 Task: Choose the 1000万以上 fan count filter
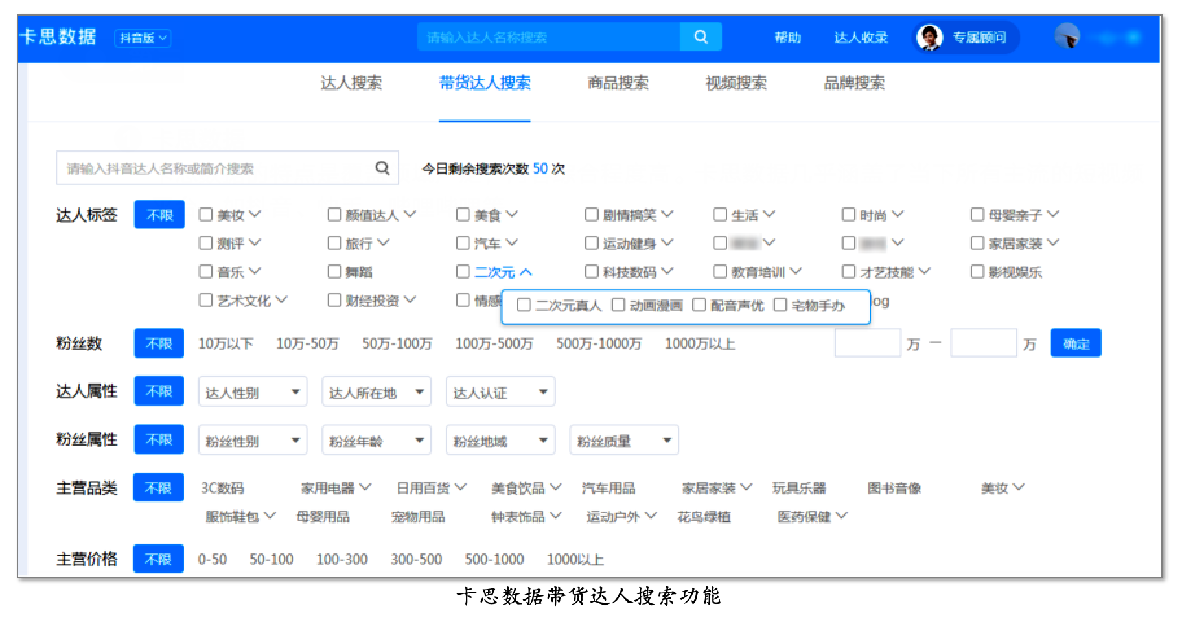pos(700,343)
